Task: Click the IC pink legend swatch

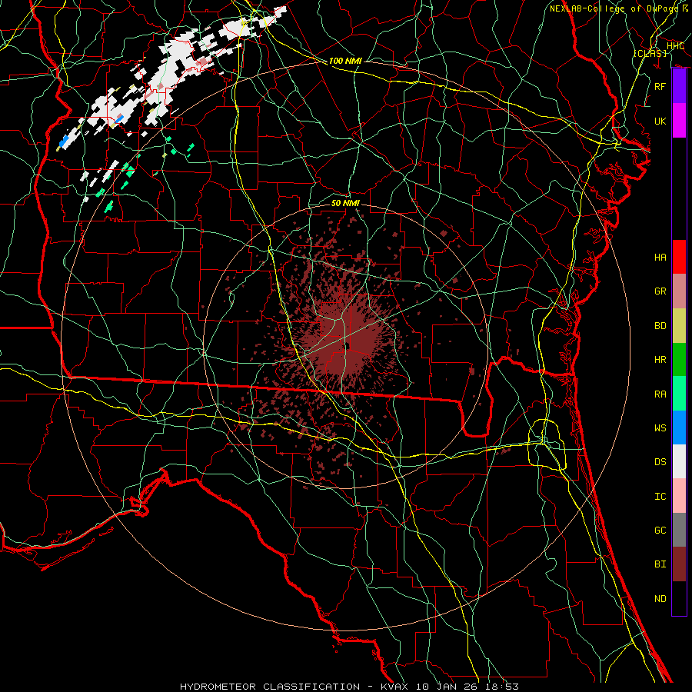Action: 679,496
